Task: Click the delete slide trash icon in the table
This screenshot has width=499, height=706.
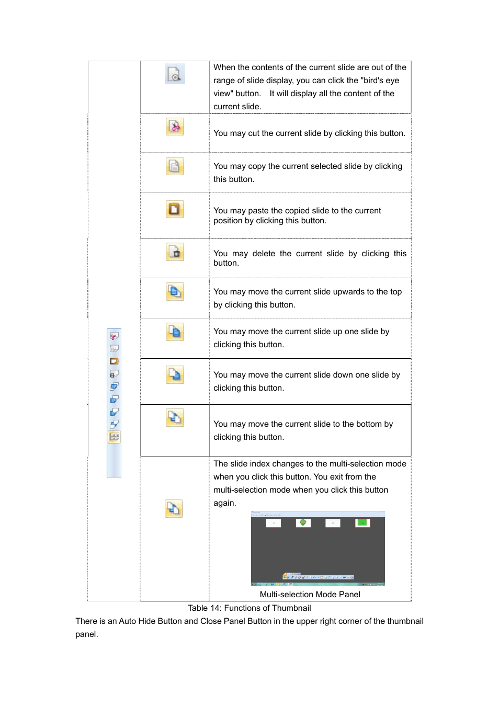Action: pyautogui.click(x=175, y=252)
